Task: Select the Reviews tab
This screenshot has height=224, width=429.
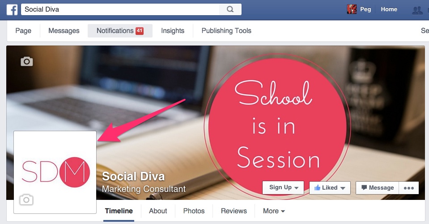Action: [234, 211]
